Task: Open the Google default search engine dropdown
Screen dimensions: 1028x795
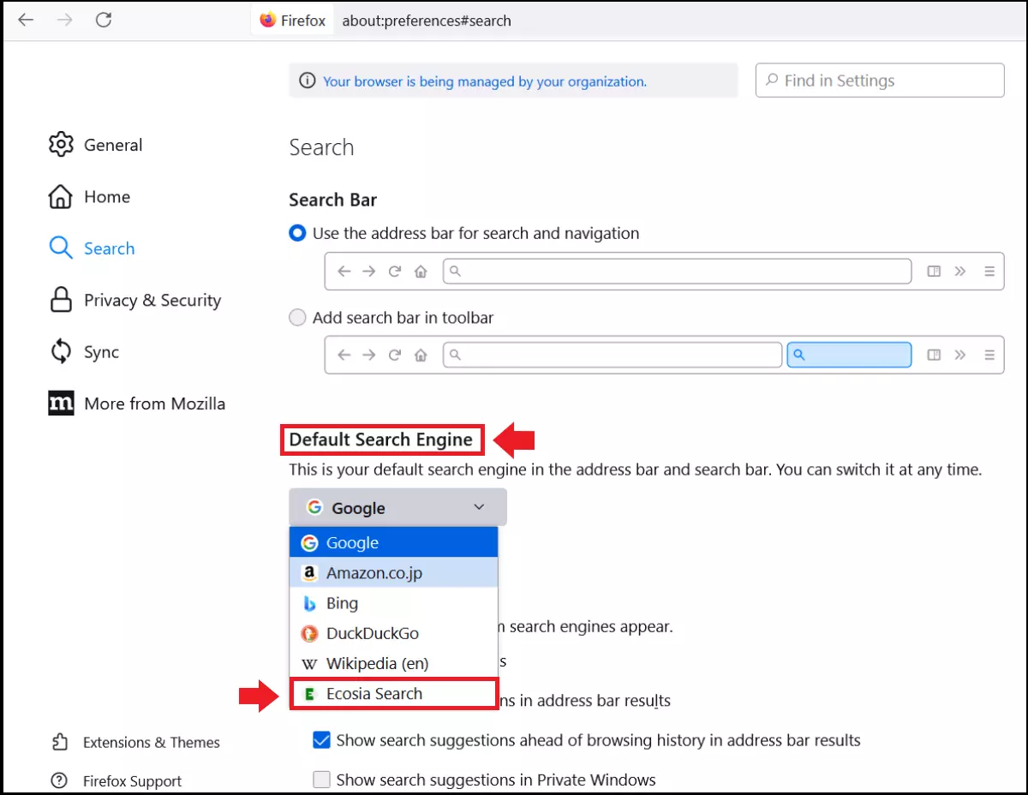Action: pos(397,507)
